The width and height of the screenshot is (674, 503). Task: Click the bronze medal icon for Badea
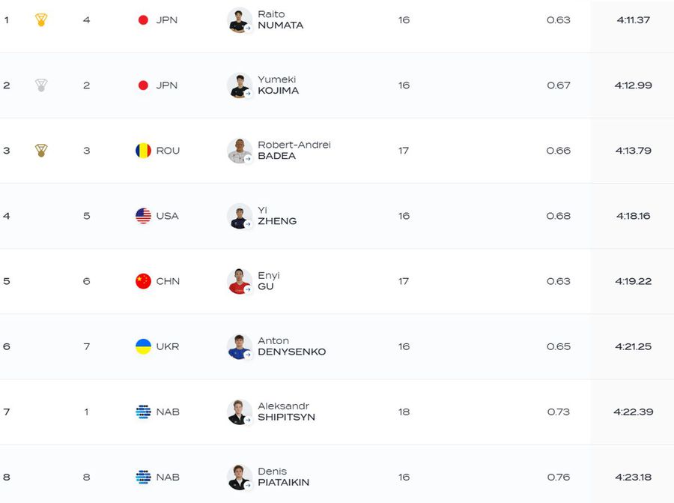pyautogui.click(x=41, y=151)
